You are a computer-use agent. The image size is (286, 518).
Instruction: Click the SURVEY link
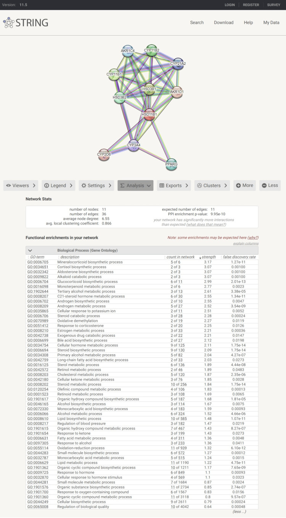(x=273, y=5)
